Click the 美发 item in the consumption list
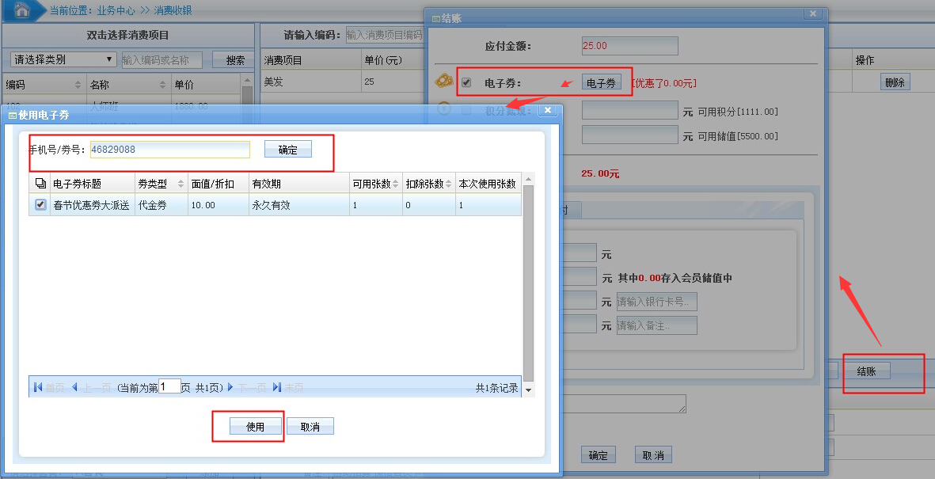The width and height of the screenshot is (935, 479). (x=274, y=82)
